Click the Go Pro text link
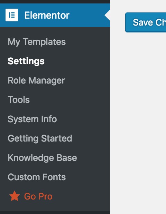 pos(38,196)
